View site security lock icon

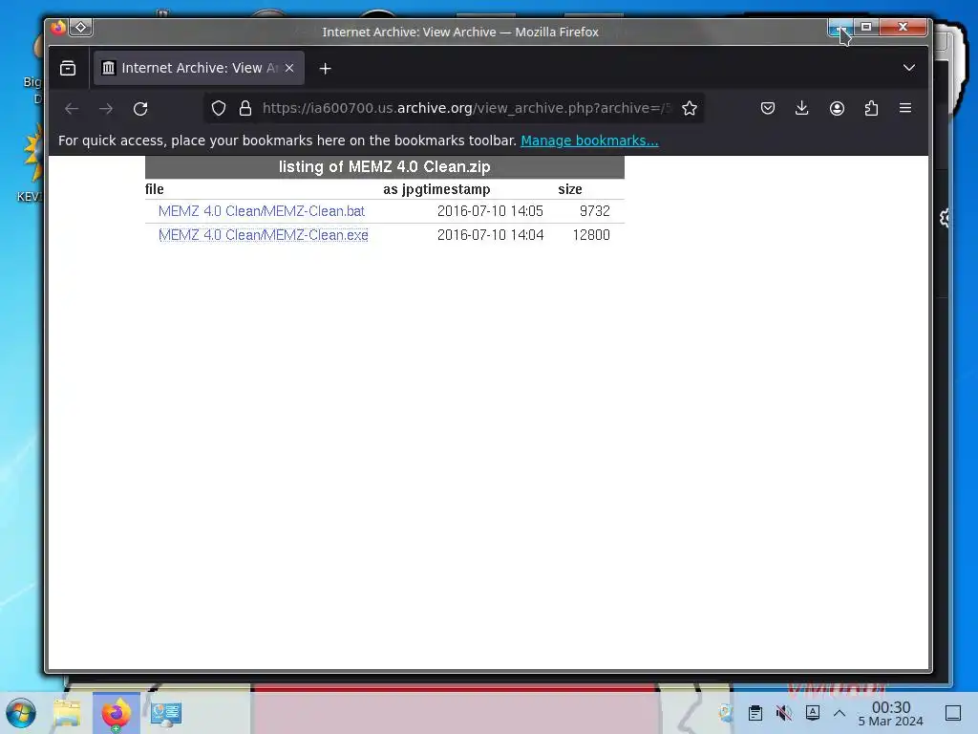point(245,108)
